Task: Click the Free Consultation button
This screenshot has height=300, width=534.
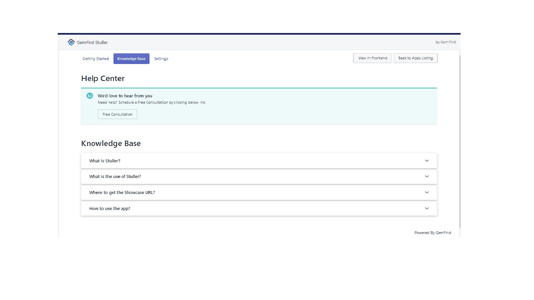Action: click(117, 114)
